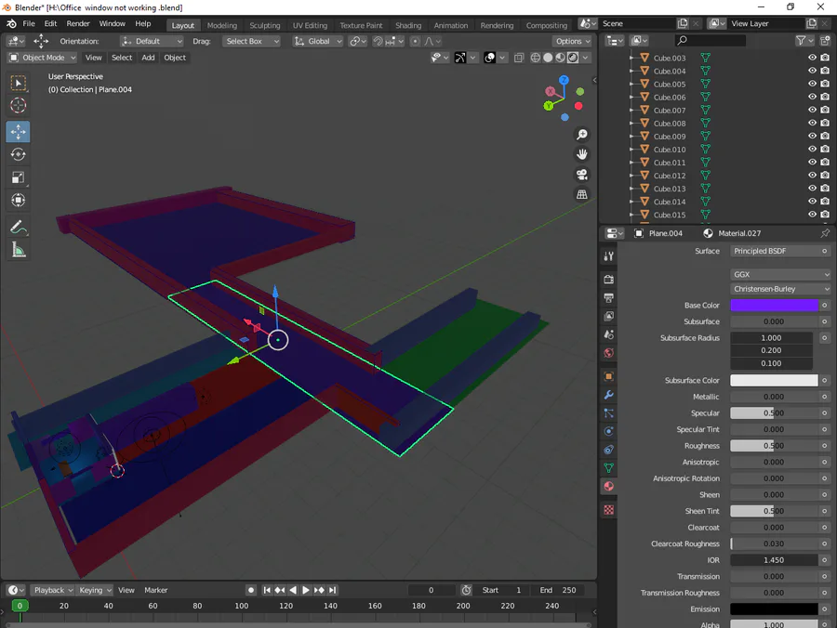This screenshot has height=628, width=837.
Task: Open Output properties tab
Action: [608, 297]
